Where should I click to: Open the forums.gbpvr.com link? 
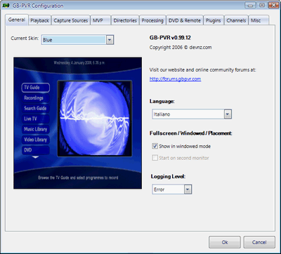coord(175,79)
